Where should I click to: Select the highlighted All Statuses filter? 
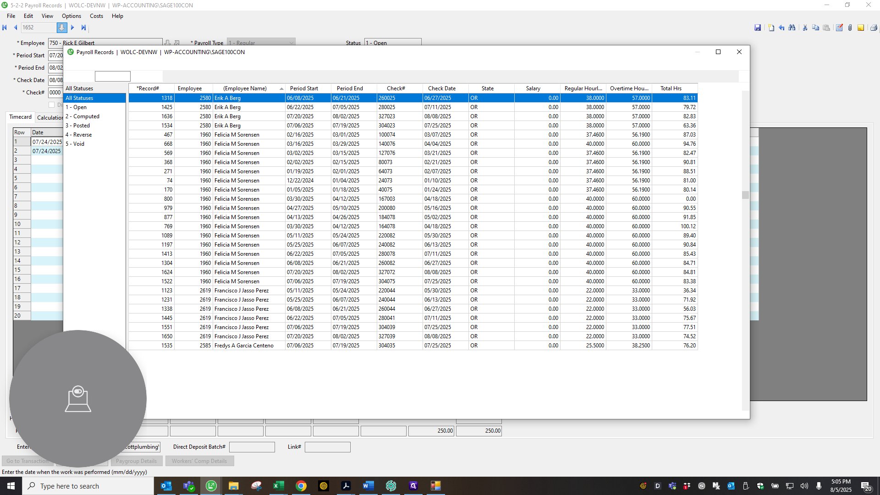pos(94,98)
